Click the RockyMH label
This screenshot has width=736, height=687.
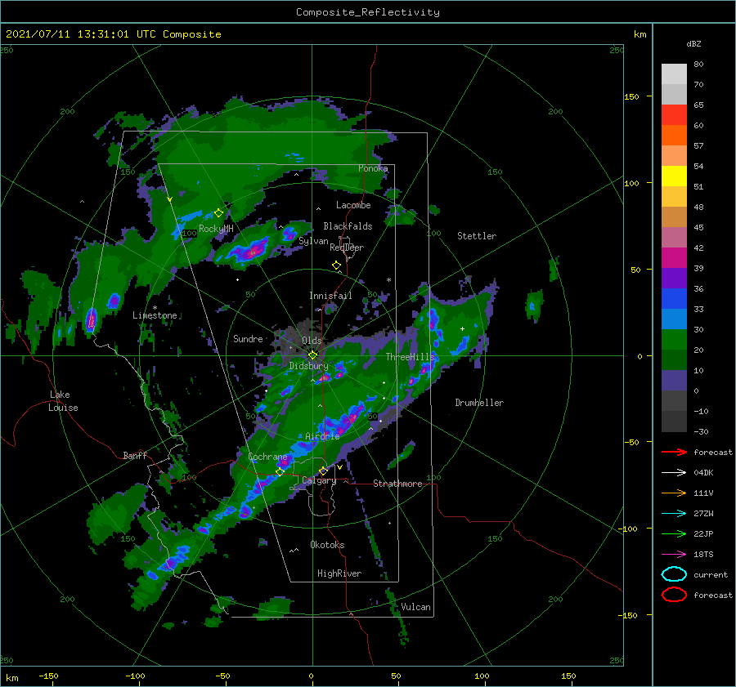click(216, 229)
